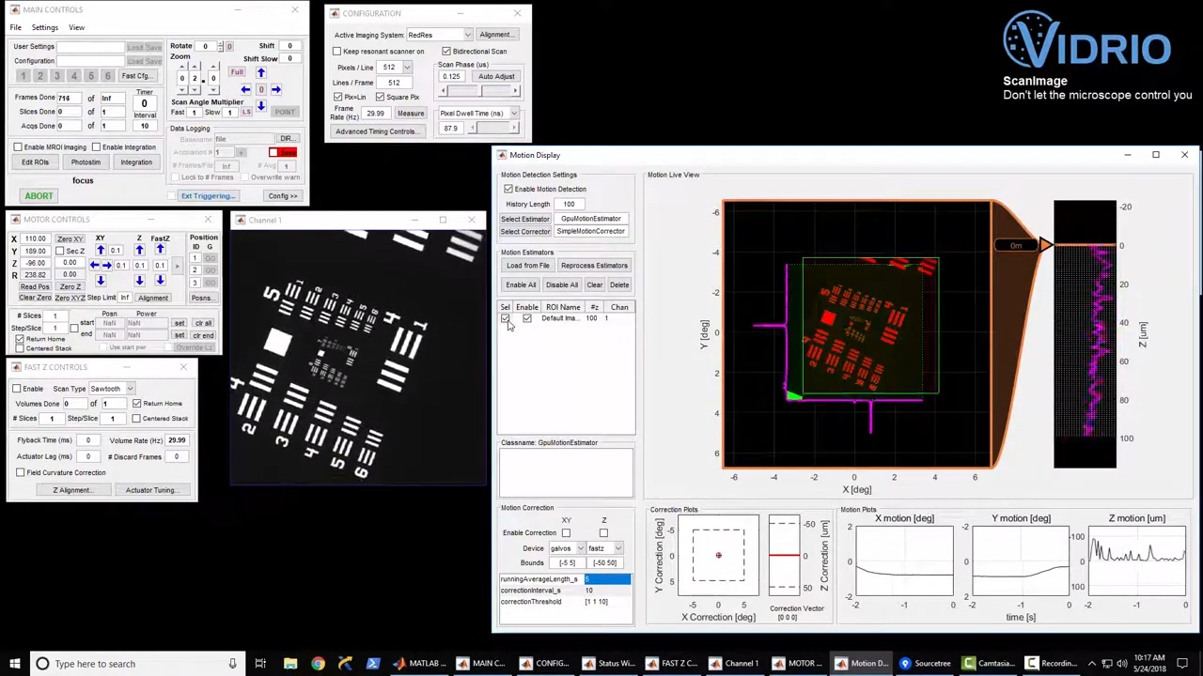Image resolution: width=1203 pixels, height=676 pixels.
Task: Click the blue right arrow in Main Controls
Action: pyautogui.click(x=275, y=90)
